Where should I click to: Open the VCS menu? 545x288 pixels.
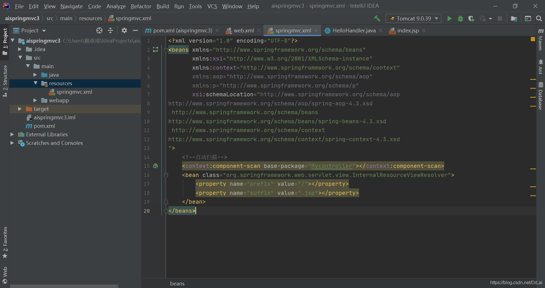pos(212,6)
